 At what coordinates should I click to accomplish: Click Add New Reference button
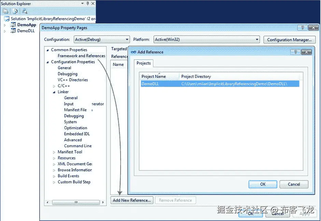(x=131, y=200)
